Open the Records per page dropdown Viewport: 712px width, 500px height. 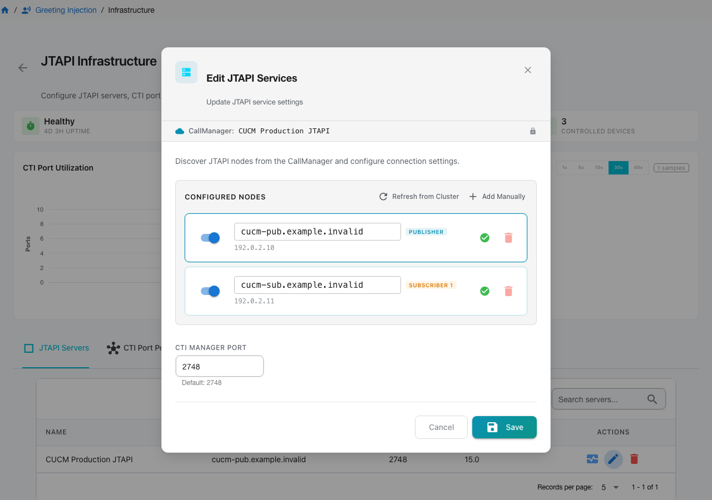[610, 487]
